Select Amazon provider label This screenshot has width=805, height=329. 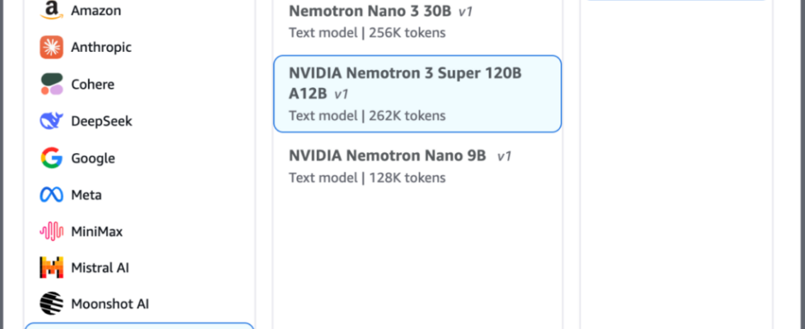point(96,11)
